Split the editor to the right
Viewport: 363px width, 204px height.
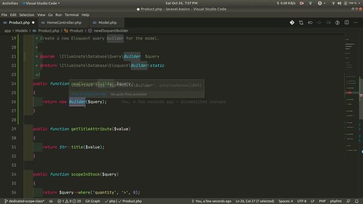point(347,23)
